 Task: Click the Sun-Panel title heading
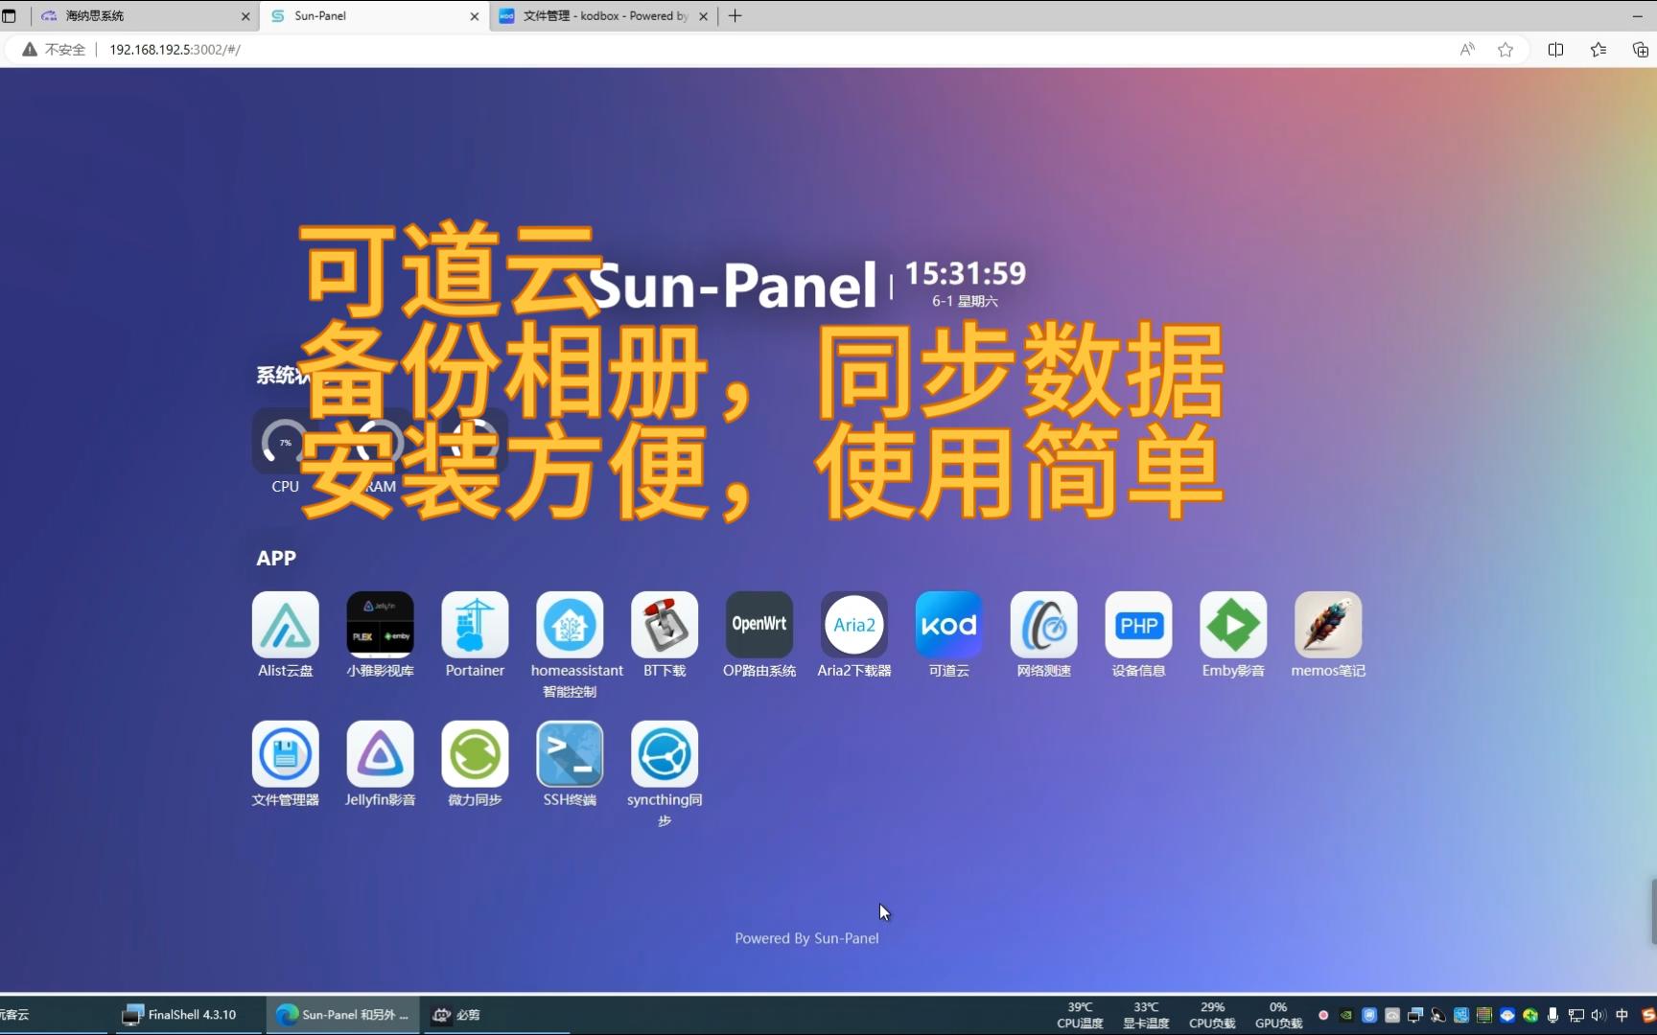(x=734, y=285)
